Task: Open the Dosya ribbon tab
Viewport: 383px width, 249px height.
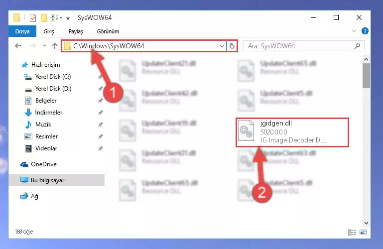Action: tap(22, 31)
